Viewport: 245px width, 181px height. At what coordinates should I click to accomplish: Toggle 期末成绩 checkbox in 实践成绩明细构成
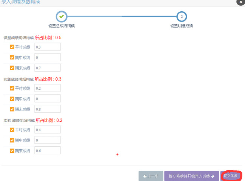coord(12,109)
